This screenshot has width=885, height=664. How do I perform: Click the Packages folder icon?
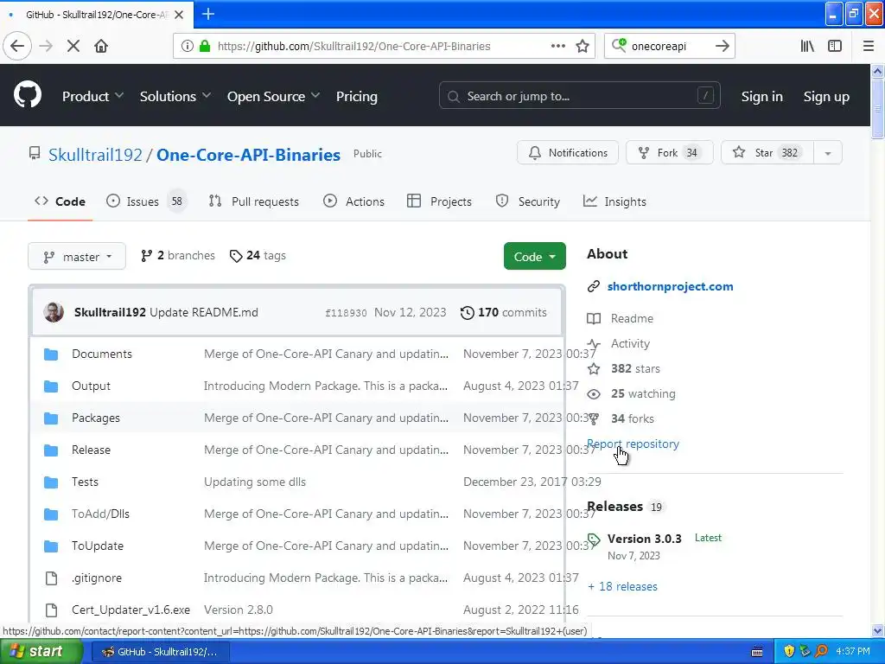[x=51, y=418]
